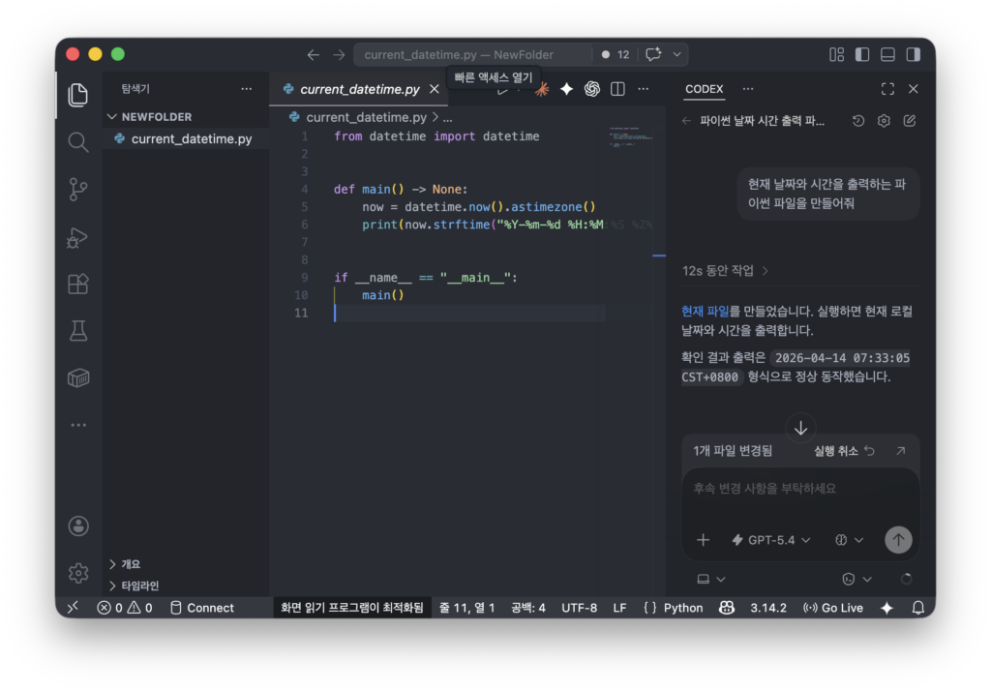The width and height of the screenshot is (991, 691).
Task: Click the Claude starburst icon in editor toolbar
Action: tap(542, 89)
